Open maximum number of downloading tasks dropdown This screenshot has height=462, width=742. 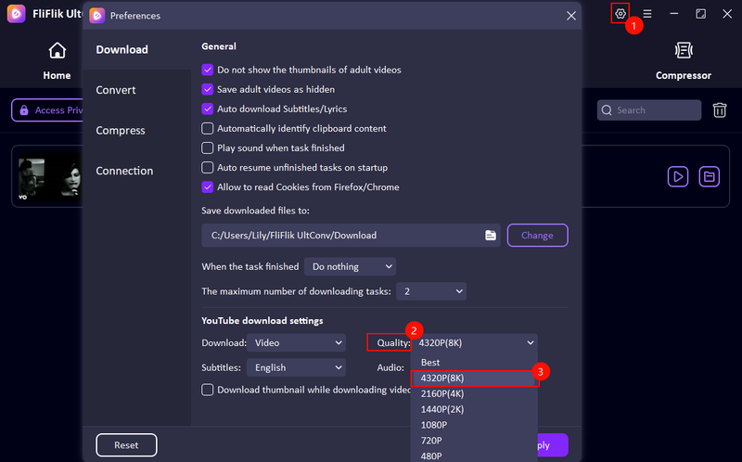431,291
